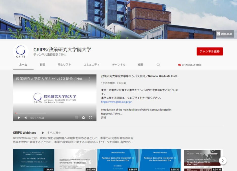Subscribe using the チャンネル登録 button

point(210,51)
